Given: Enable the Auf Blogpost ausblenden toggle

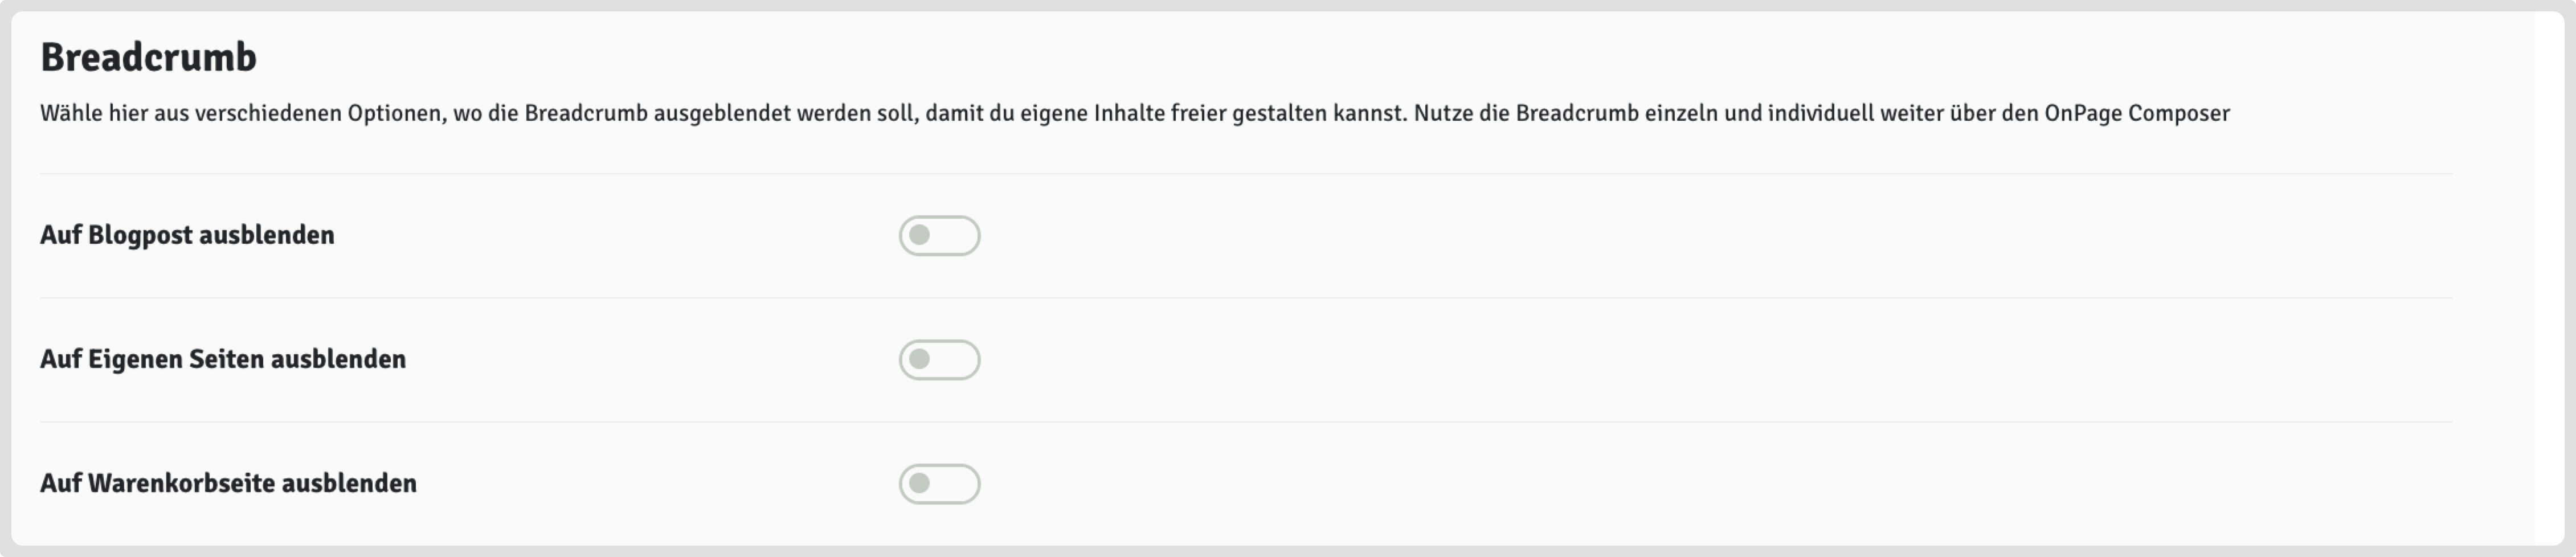Looking at the screenshot, I should [x=939, y=236].
